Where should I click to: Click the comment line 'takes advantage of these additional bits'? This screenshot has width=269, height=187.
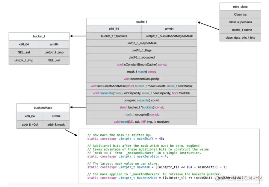click(x=148, y=150)
